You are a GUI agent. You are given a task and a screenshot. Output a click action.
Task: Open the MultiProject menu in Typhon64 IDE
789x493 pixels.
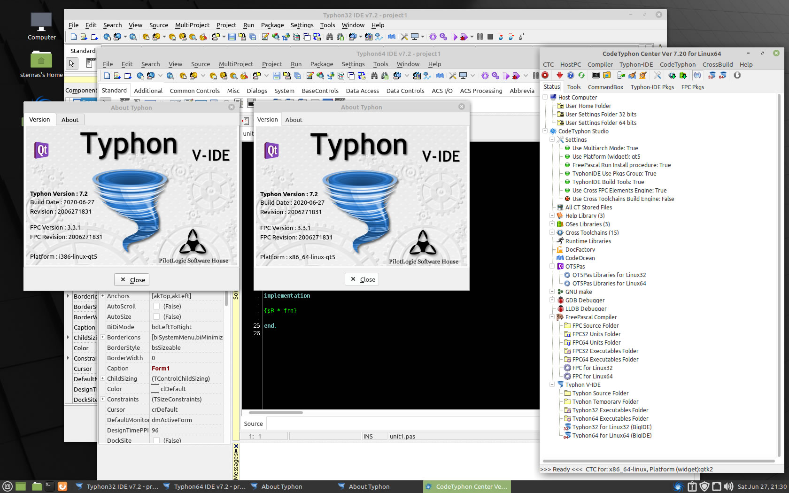point(236,64)
